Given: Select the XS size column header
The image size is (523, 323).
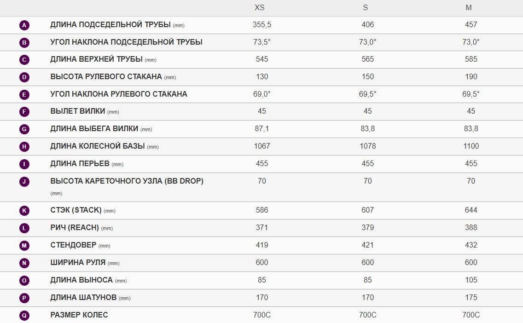Looking at the screenshot, I should (x=260, y=8).
